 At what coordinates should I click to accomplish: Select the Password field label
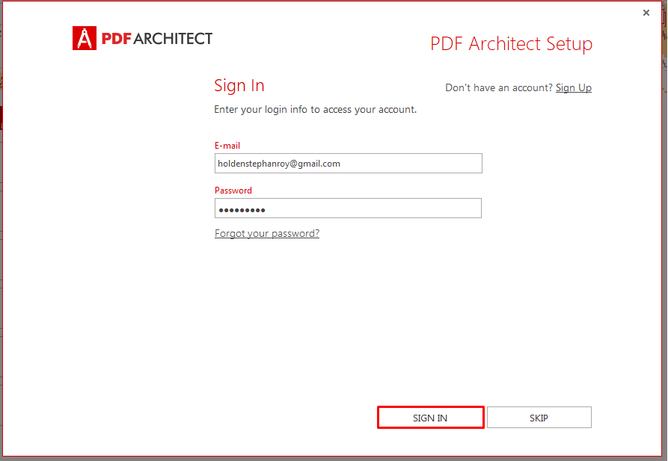coord(233,191)
